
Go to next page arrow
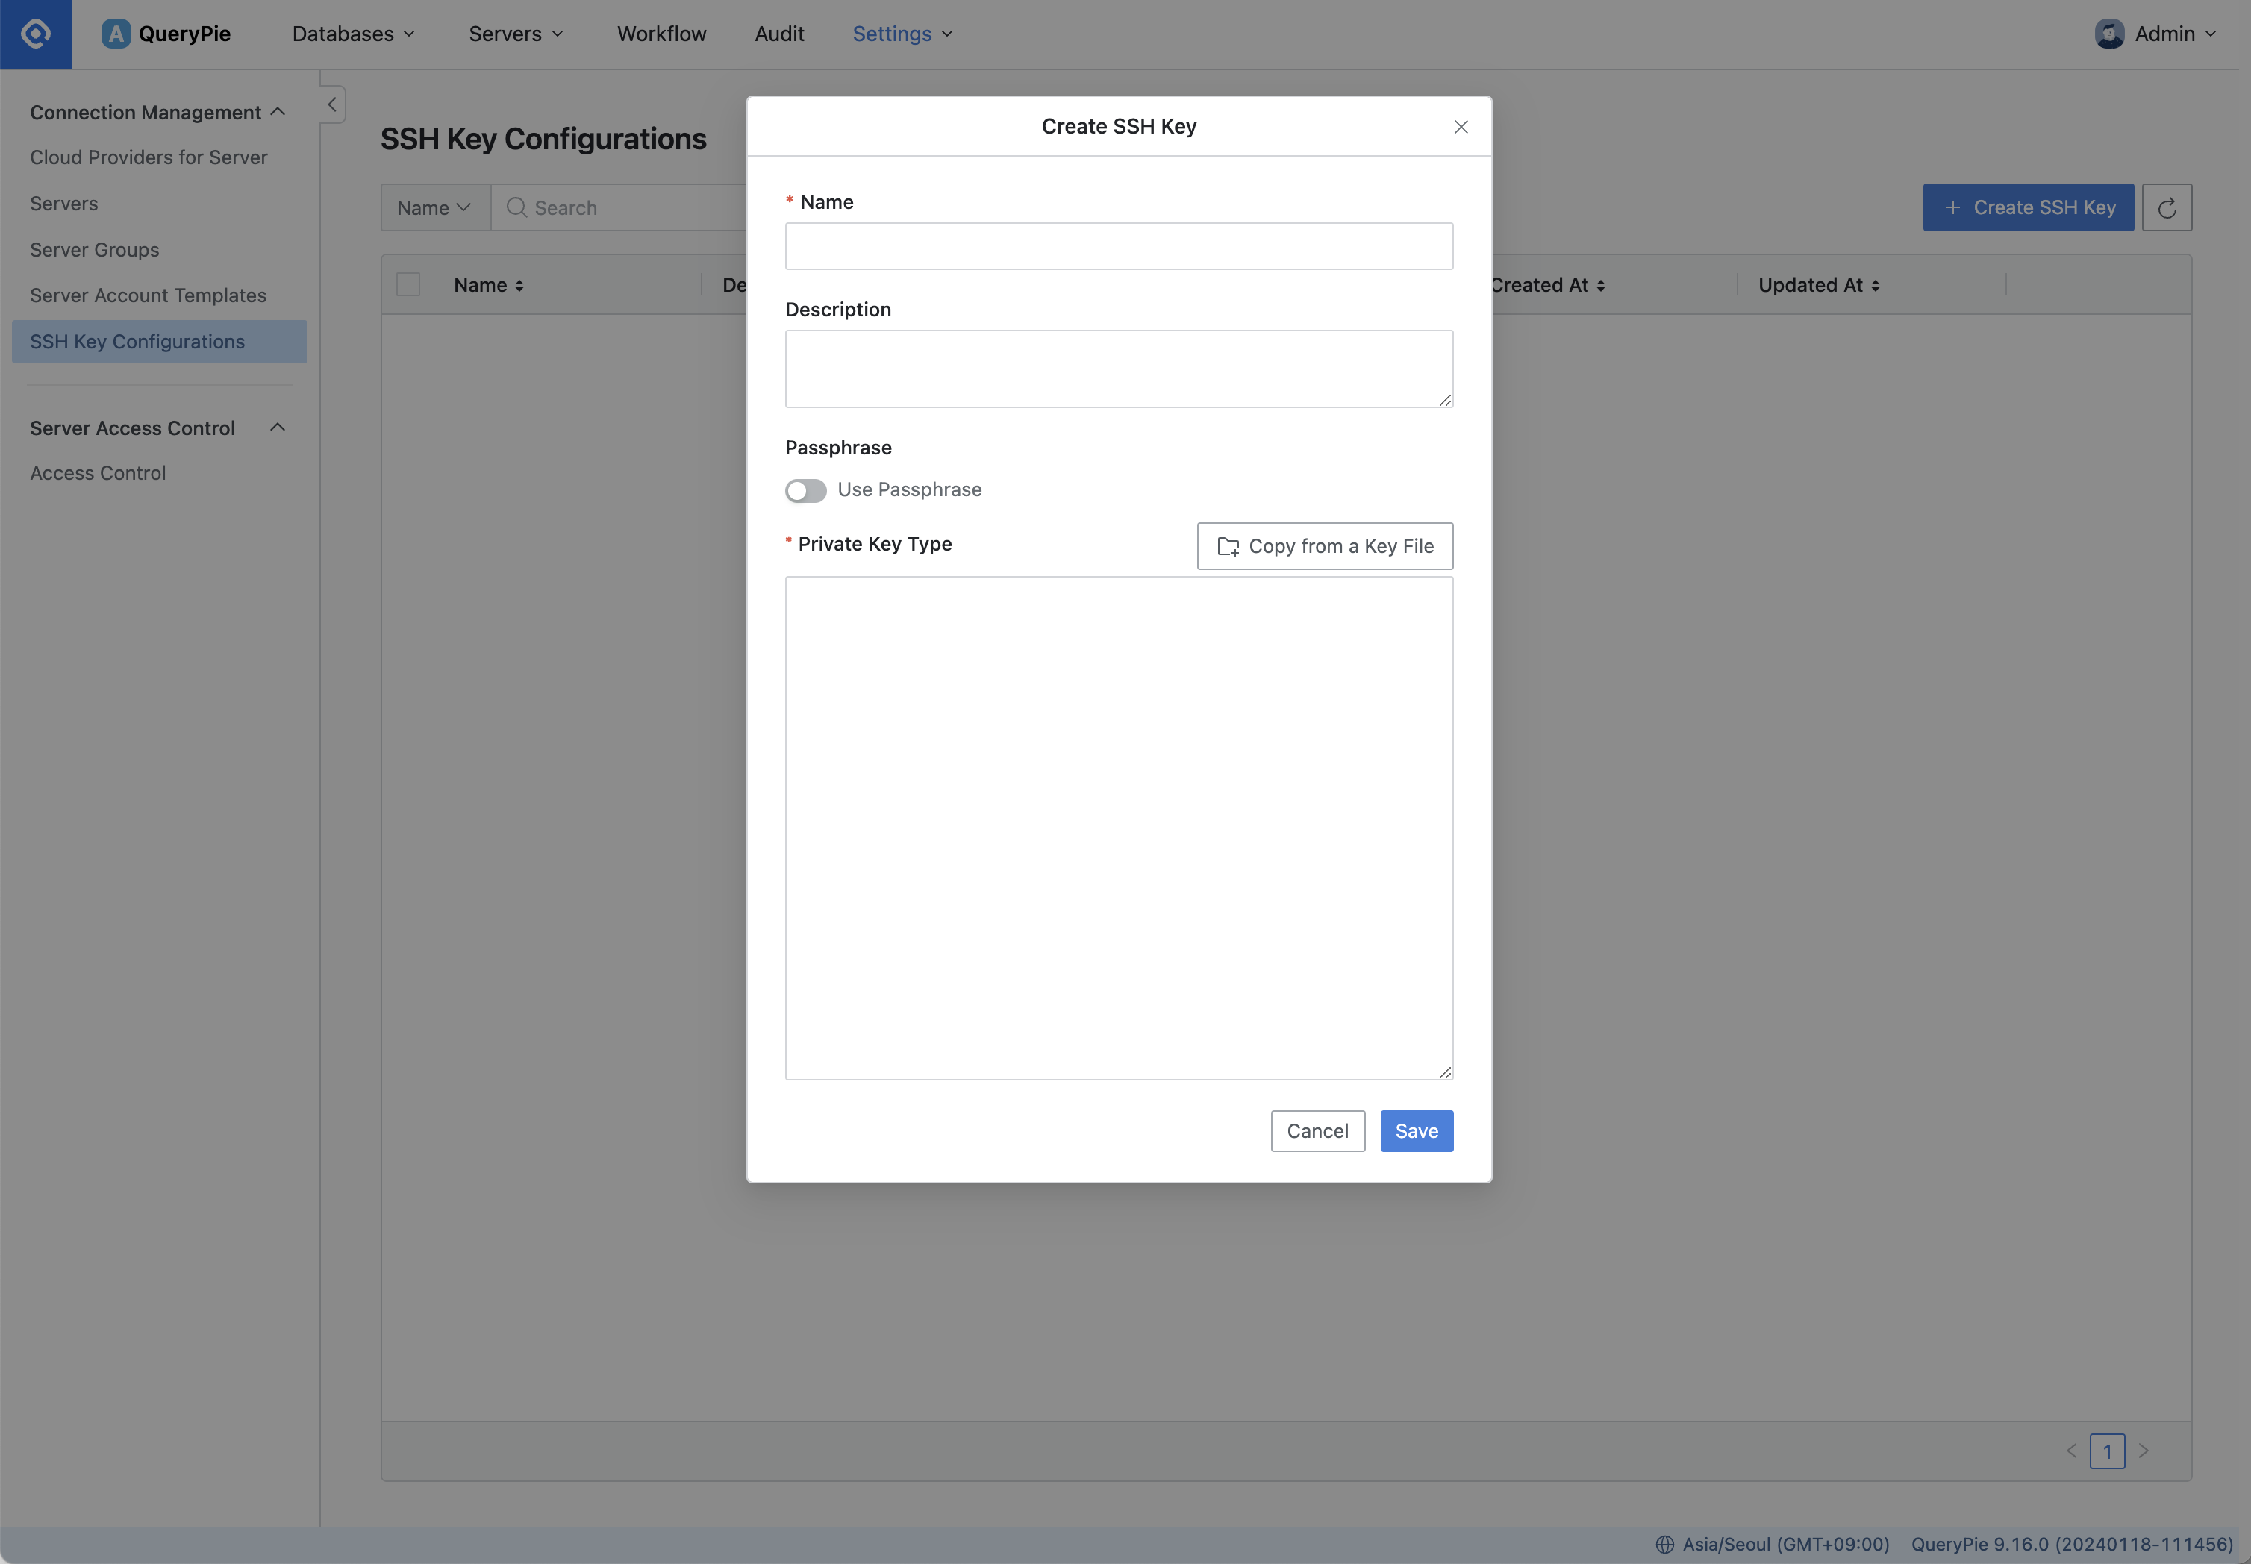[x=2144, y=1451]
